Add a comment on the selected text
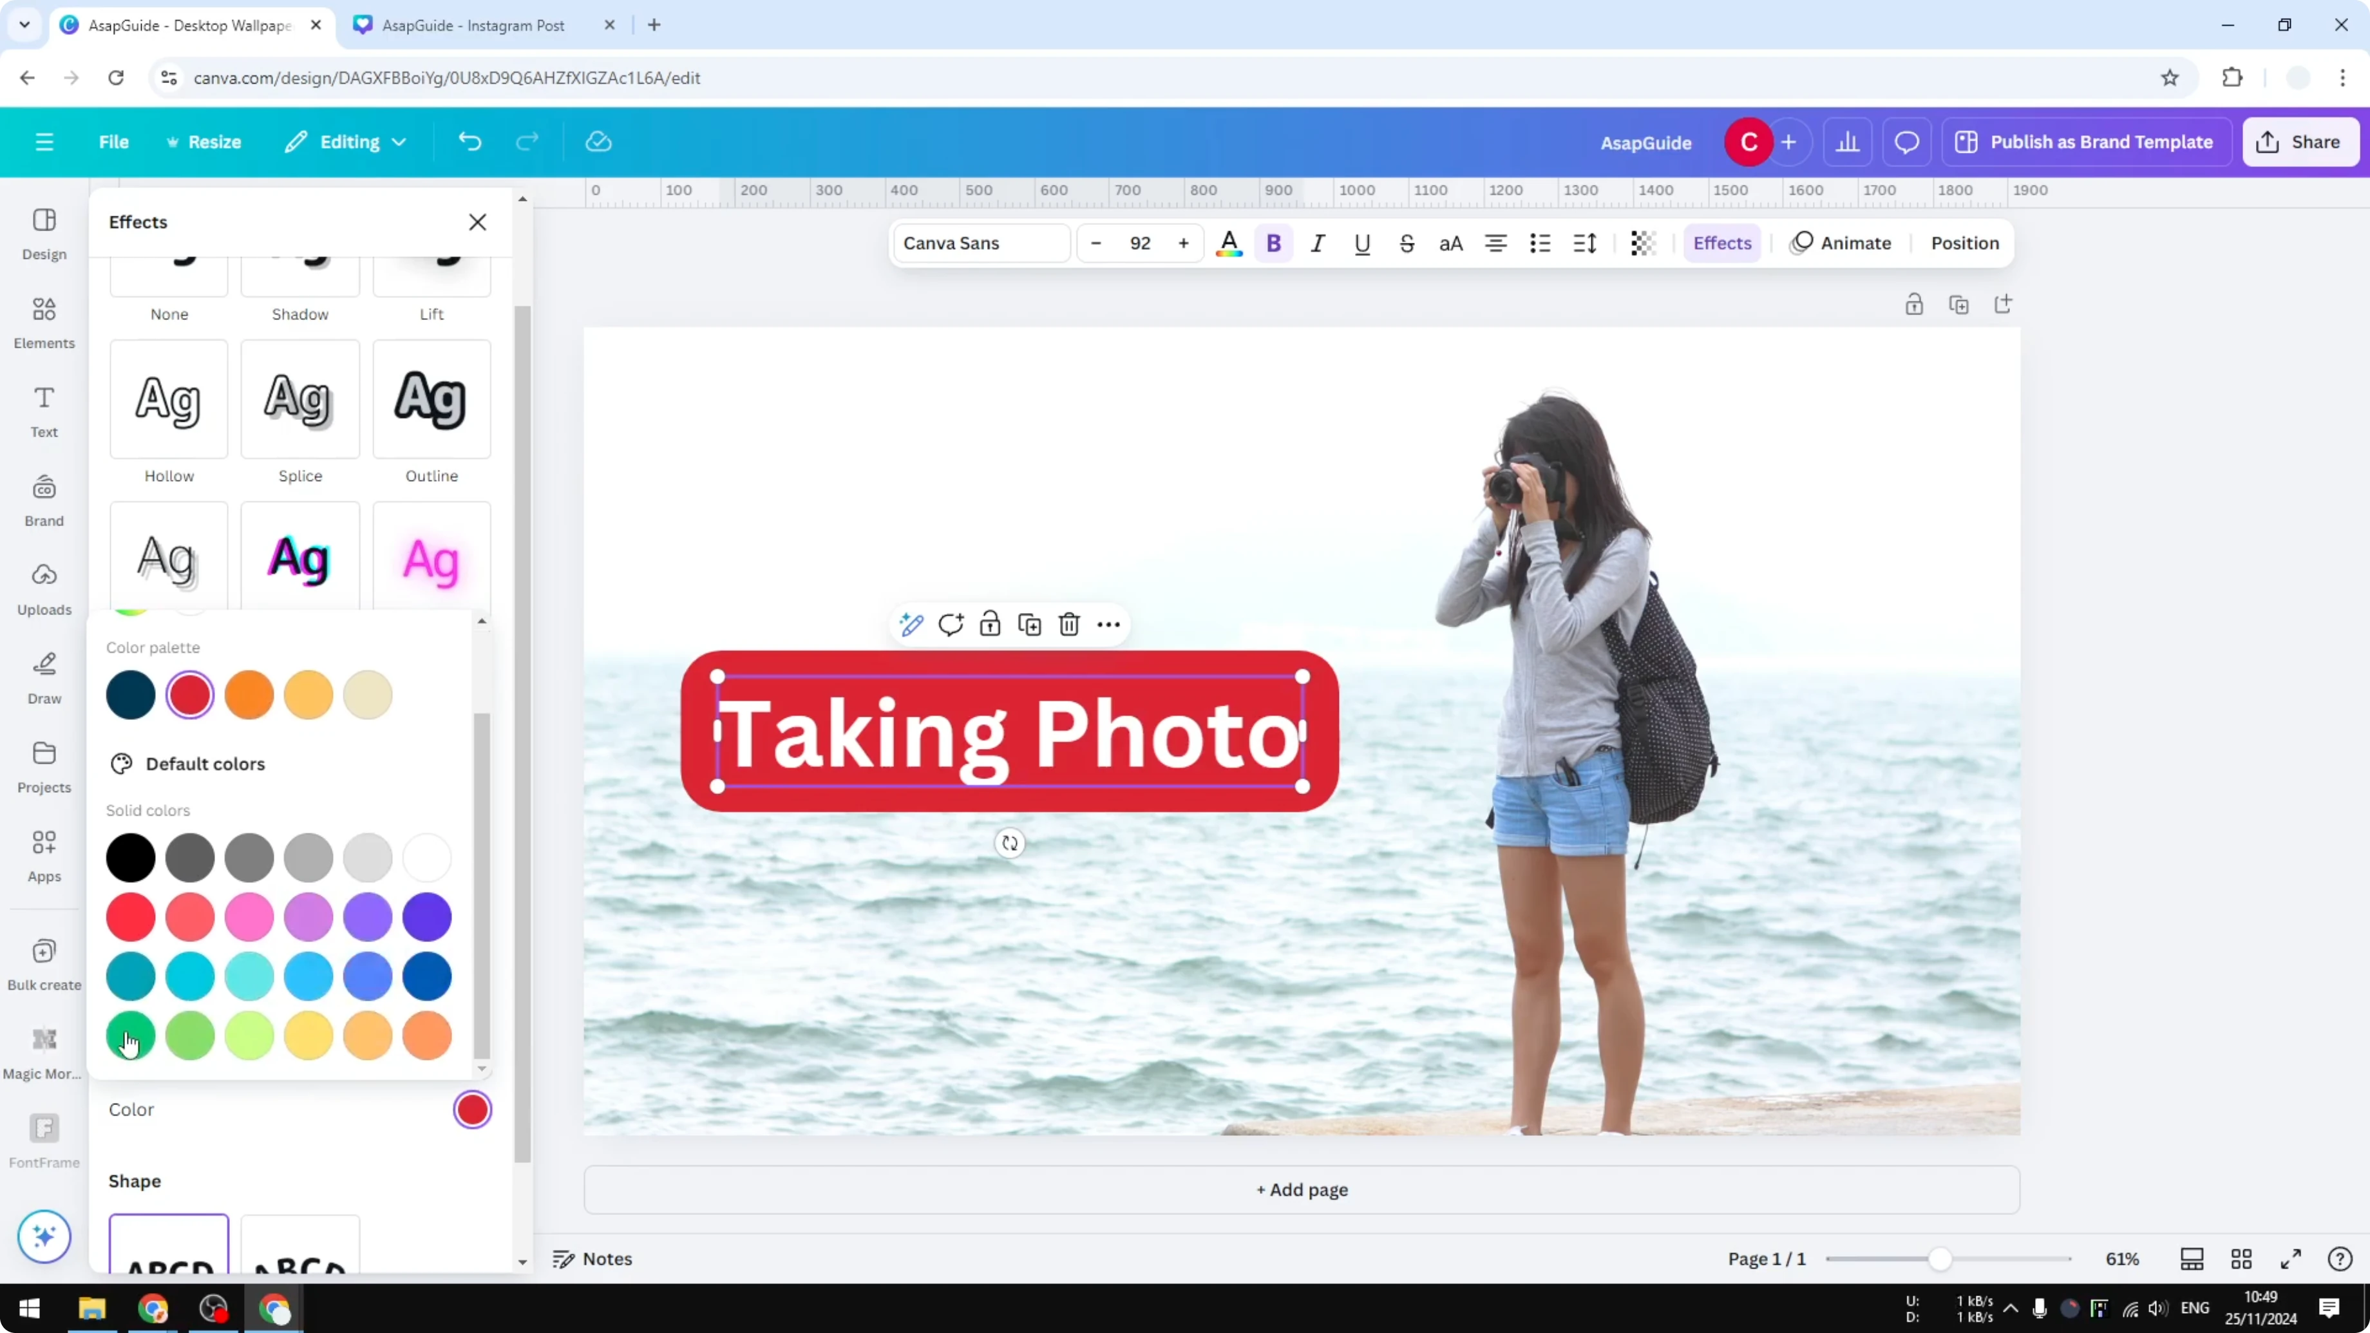The height and width of the screenshot is (1333, 2370). [951, 624]
